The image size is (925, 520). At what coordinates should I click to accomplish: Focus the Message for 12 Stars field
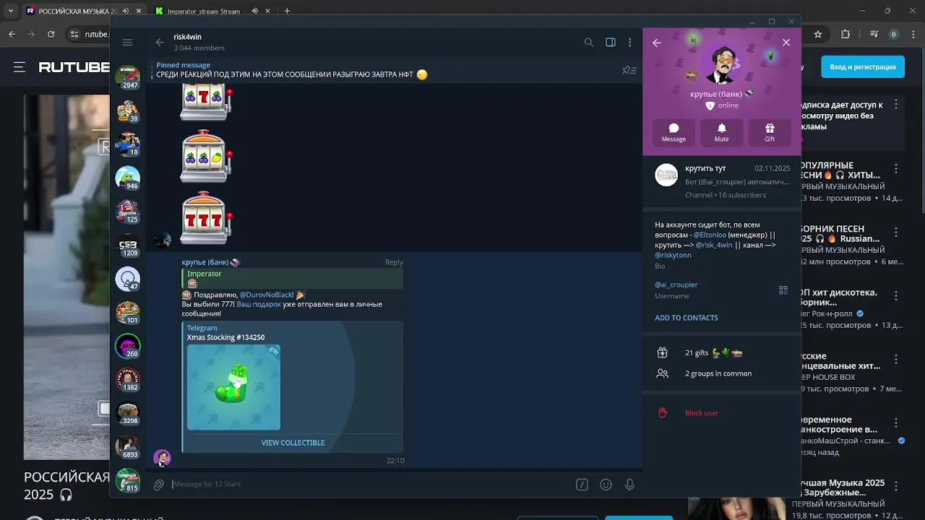(369, 484)
